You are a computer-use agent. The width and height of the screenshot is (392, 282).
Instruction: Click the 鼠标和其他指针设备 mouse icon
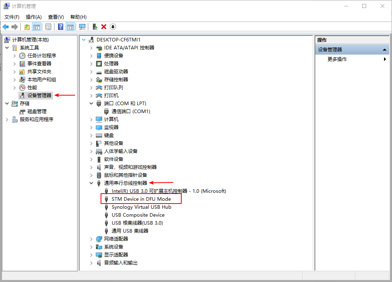tap(99, 175)
